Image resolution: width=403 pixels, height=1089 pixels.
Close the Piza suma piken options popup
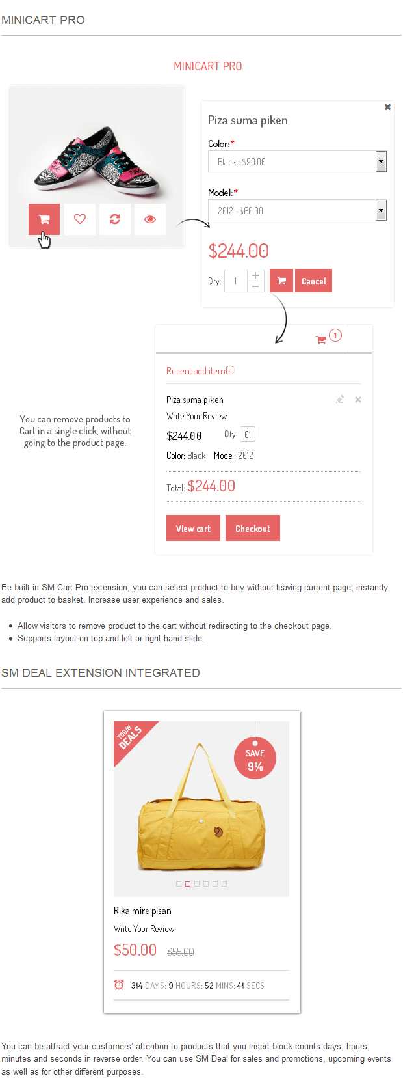pyautogui.click(x=387, y=107)
